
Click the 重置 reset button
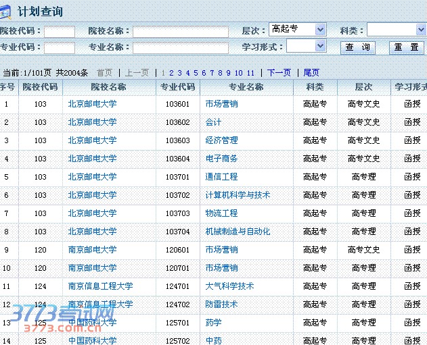pyautogui.click(x=406, y=47)
